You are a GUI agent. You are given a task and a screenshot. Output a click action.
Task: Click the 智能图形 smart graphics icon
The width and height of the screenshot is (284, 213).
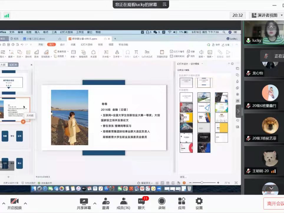83,53
